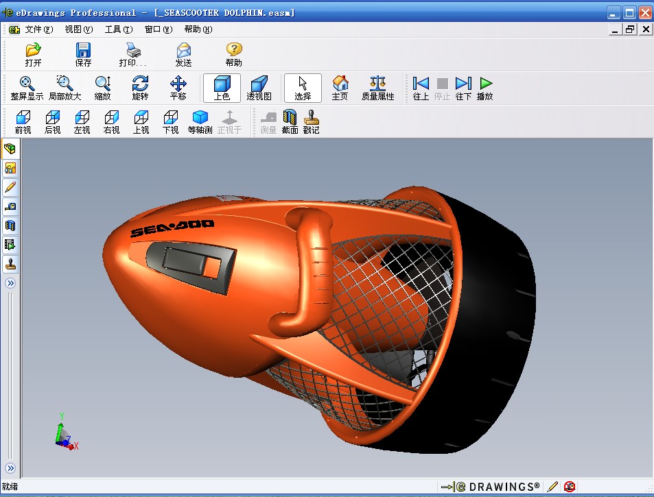This screenshot has height=497, width=654.
Task: Activate the 旋转 rotate tool
Action: (x=140, y=88)
